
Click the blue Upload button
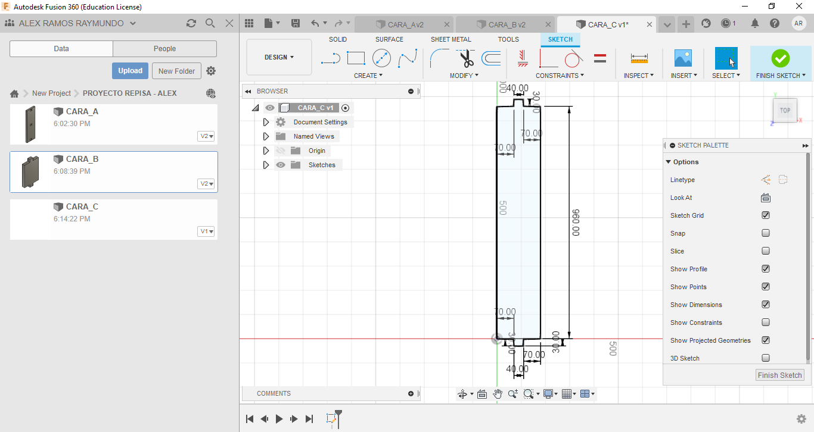(x=130, y=71)
